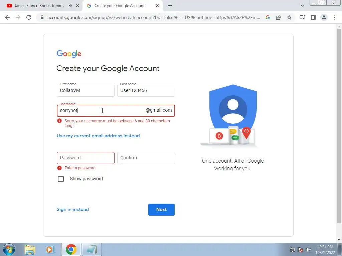Open the share page icon
The height and width of the screenshot is (256, 342).
click(279, 17)
